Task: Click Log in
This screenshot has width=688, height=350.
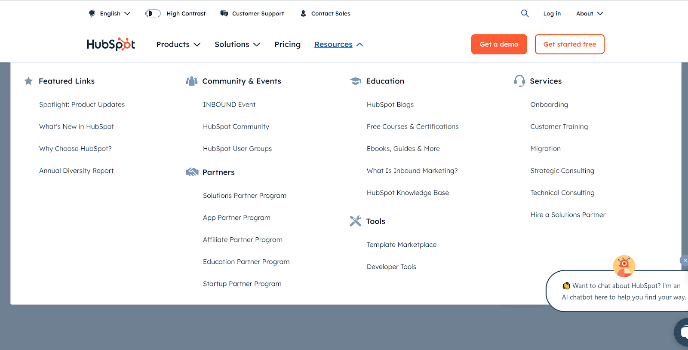Action: (x=552, y=13)
